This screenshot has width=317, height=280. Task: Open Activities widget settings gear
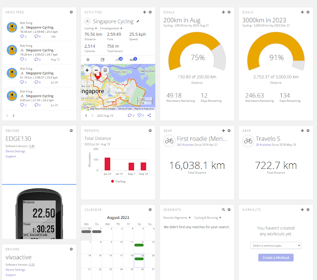pyautogui.click(x=150, y=12)
